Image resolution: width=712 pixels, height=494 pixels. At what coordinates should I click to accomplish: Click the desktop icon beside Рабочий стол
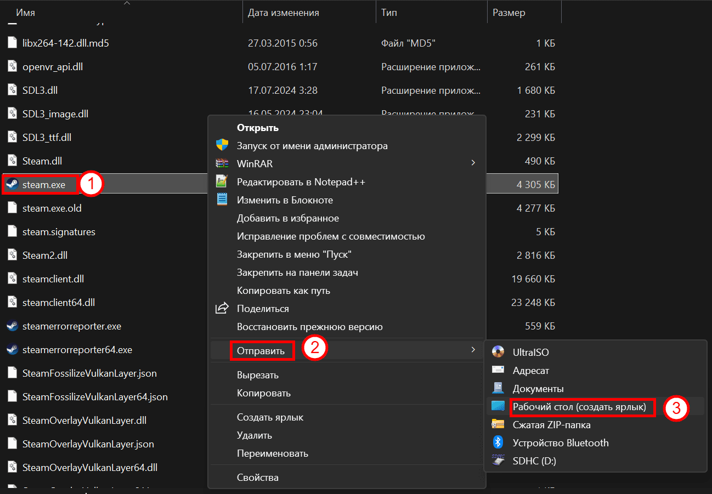(x=498, y=406)
